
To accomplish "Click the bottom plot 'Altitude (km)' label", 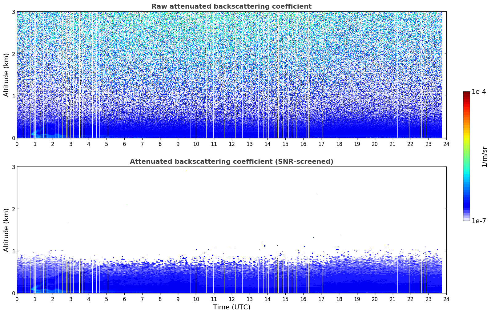I will click(x=6, y=230).
